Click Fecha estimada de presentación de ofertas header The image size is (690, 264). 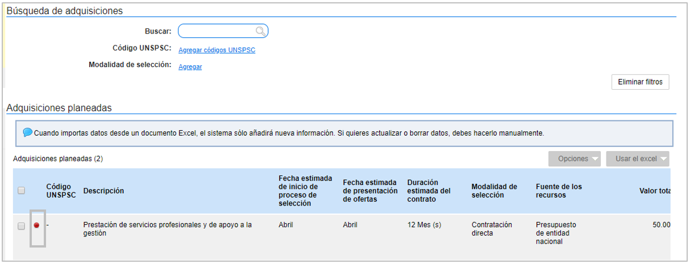(369, 191)
